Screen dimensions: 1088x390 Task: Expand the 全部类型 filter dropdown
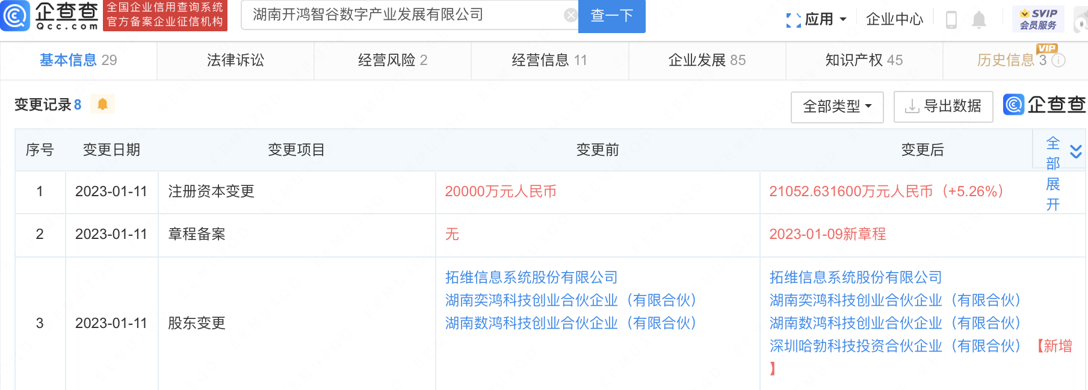click(x=836, y=107)
